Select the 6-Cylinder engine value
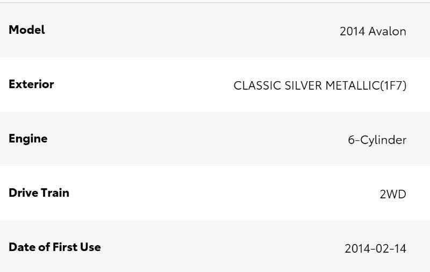The image size is (430, 272). tap(377, 140)
